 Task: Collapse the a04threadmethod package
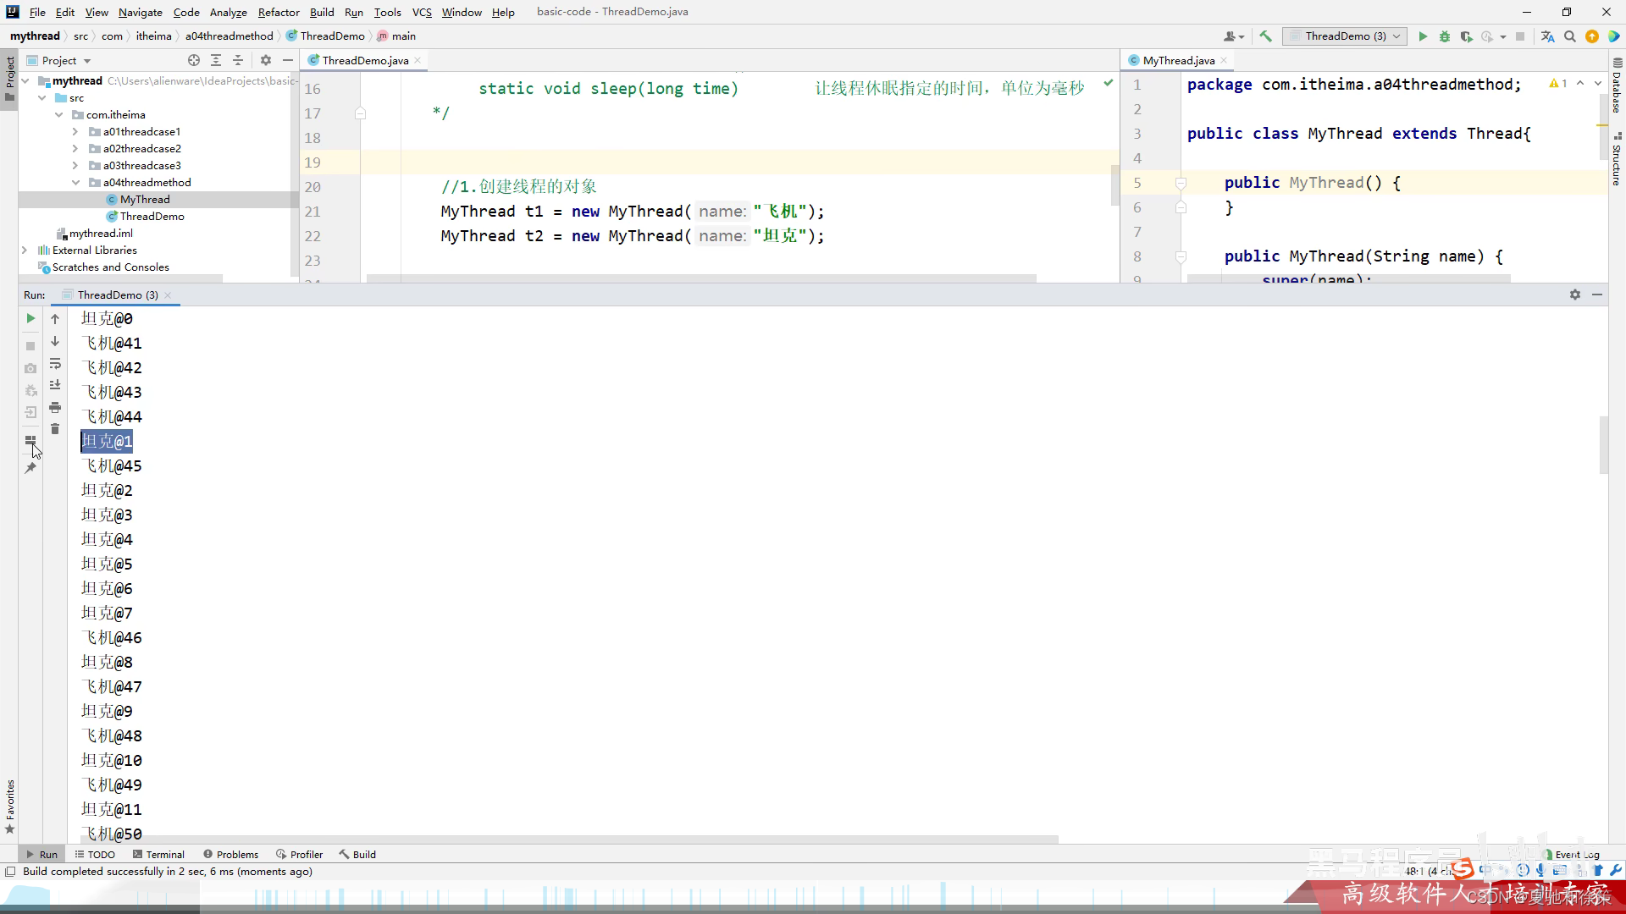(75, 183)
